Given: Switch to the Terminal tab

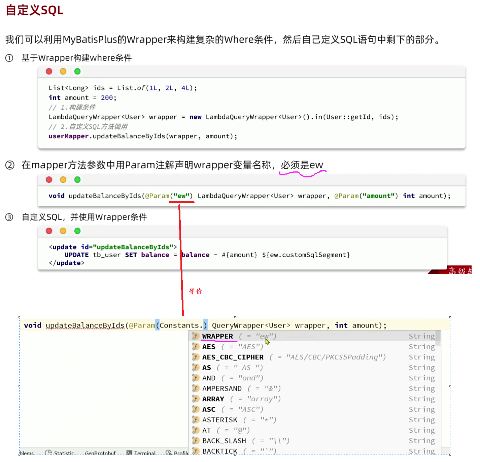Looking at the screenshot, I should coord(141,453).
